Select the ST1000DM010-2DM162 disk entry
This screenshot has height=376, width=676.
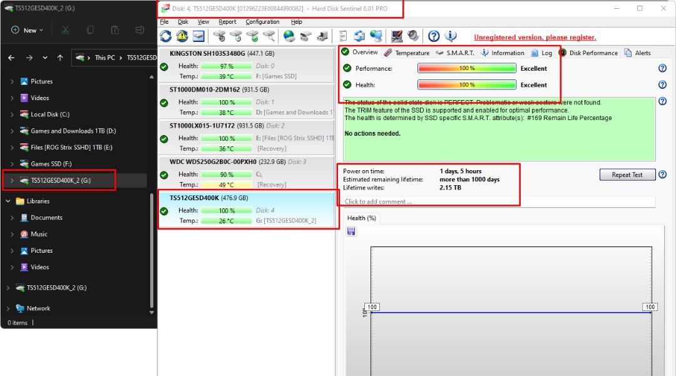pos(246,101)
